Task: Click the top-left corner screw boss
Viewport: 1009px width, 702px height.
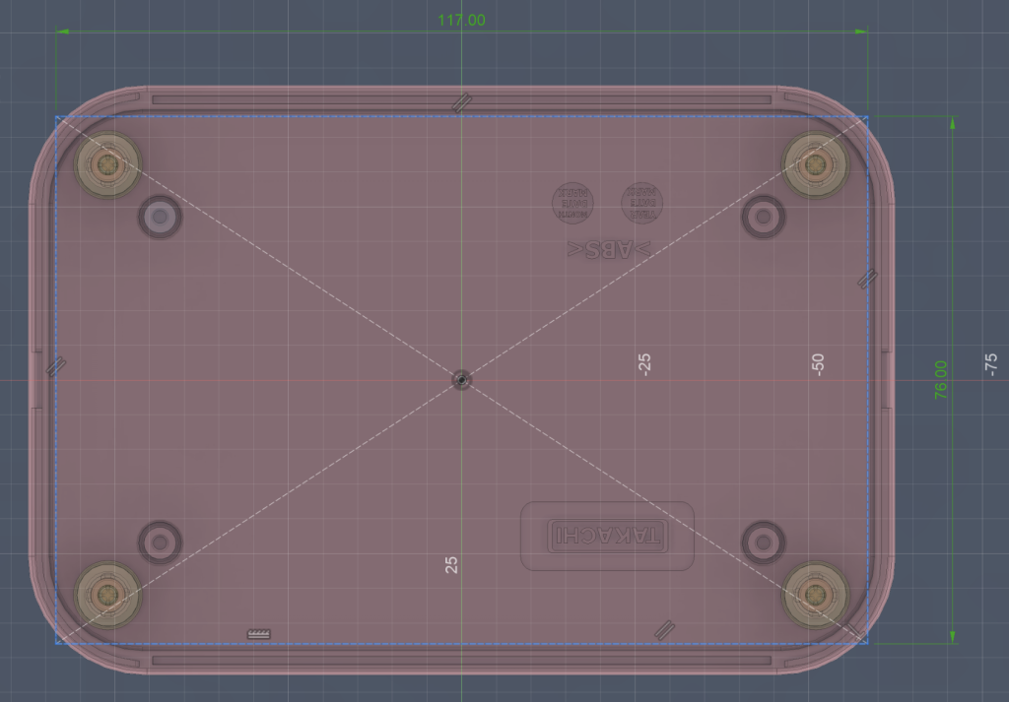Action: tap(107, 165)
